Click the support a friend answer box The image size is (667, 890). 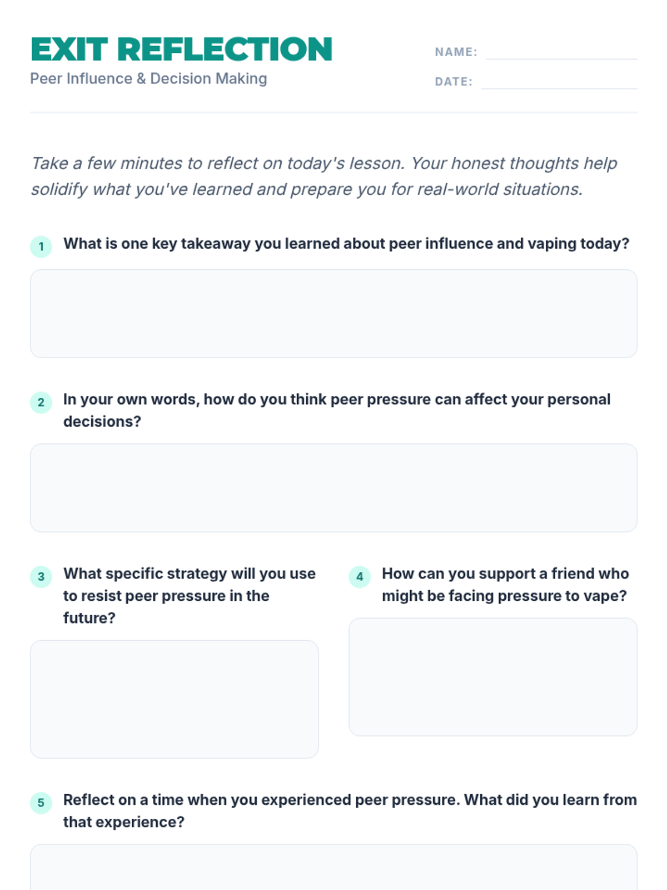pos(493,677)
